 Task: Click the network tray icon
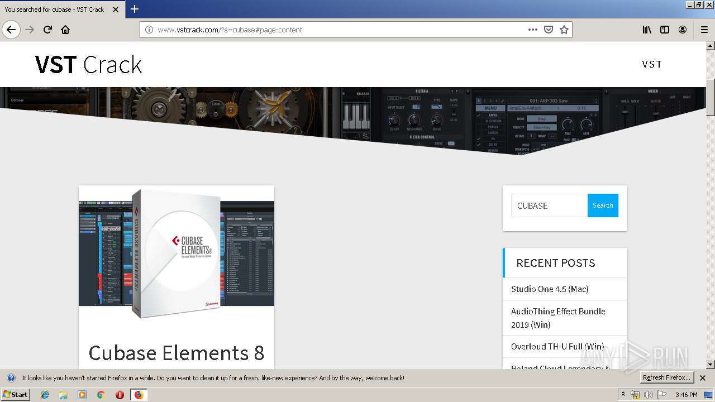(635, 395)
